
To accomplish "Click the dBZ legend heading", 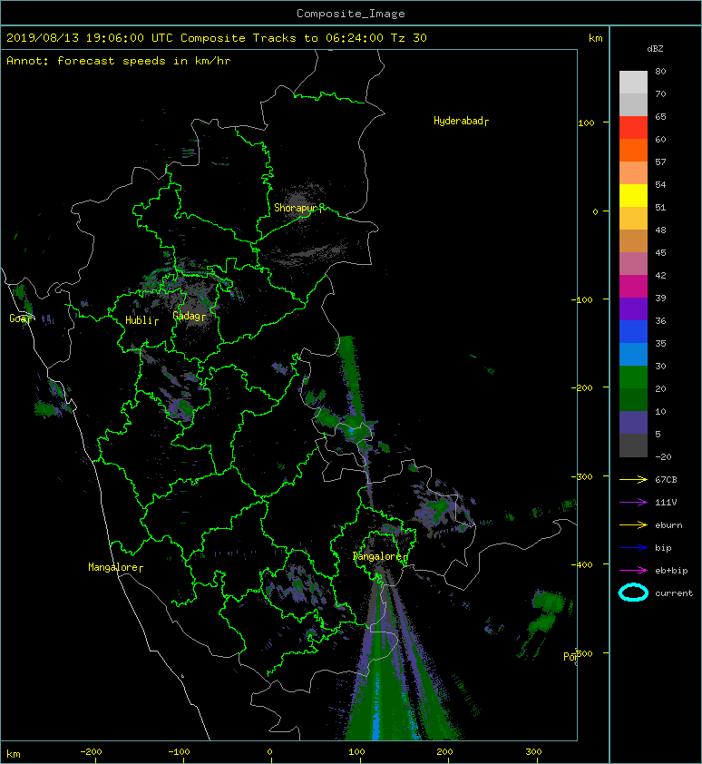I will pyautogui.click(x=655, y=49).
